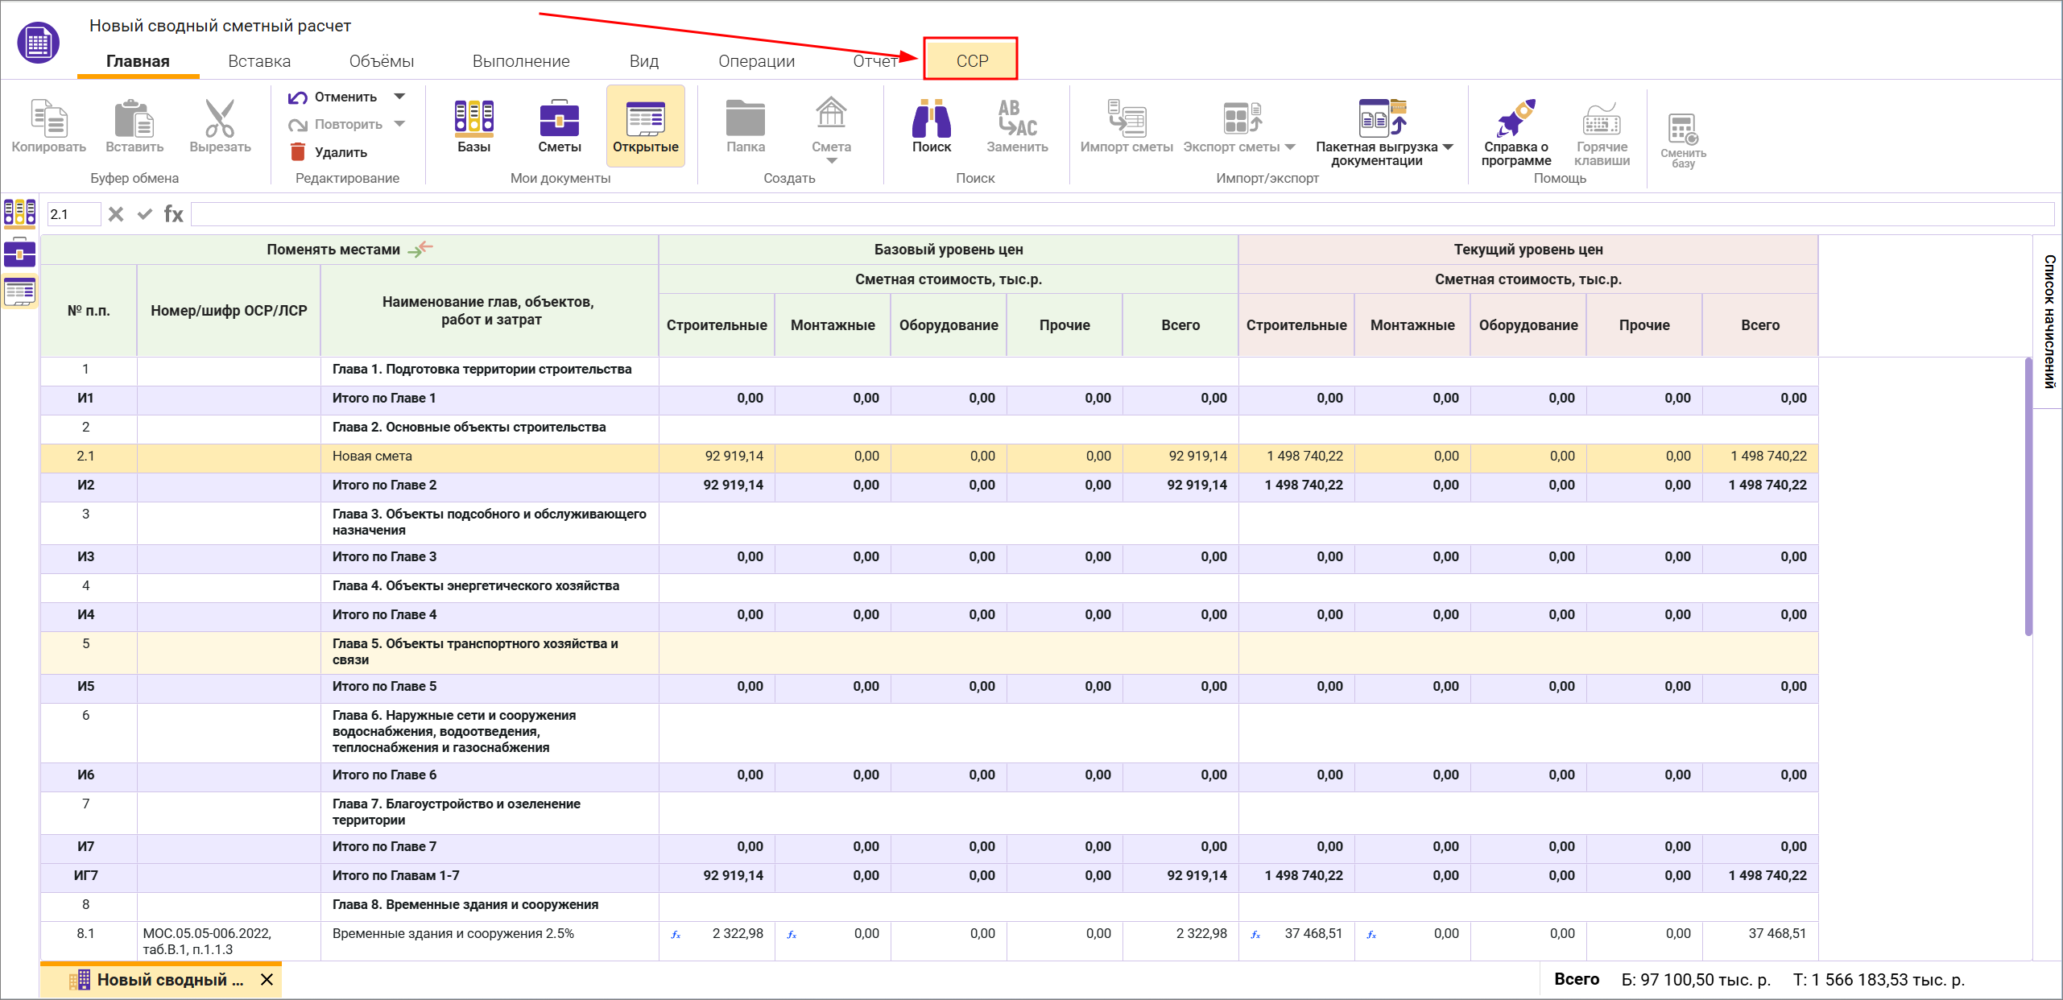This screenshot has width=2063, height=1000.
Task: Click the Сметы briefcase icon
Action: pos(559,119)
